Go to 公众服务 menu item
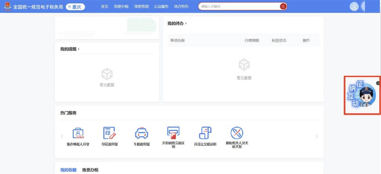 (161, 6)
